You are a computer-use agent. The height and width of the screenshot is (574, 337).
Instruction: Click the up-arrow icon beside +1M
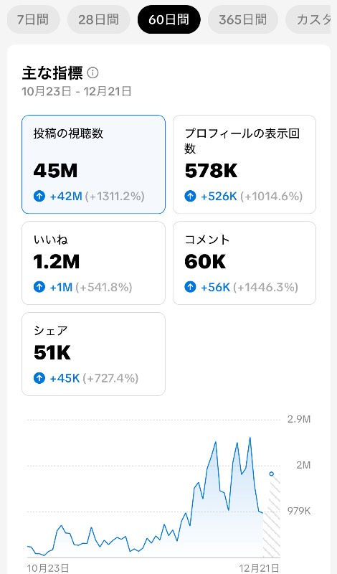coord(39,287)
